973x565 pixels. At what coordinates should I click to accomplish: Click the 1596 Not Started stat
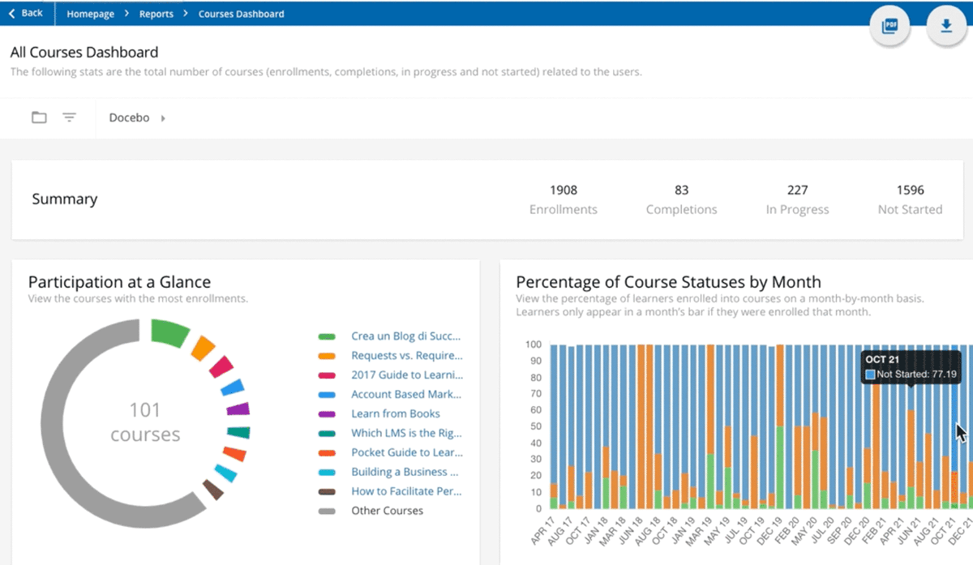coord(910,199)
